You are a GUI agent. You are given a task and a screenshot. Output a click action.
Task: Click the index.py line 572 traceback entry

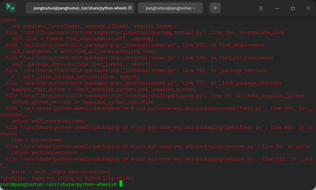tap(135, 45)
